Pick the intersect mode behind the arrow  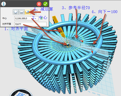pyautogui.click(x=34, y=12)
